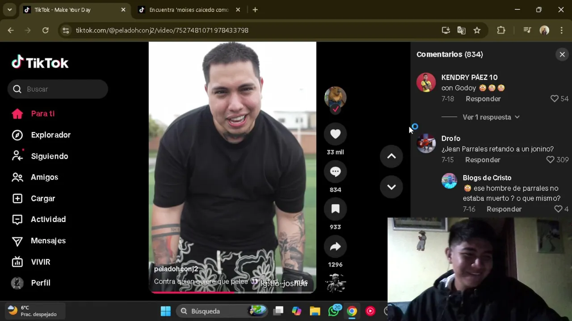This screenshot has width=572, height=321.
Task: Expand video caption with más
Action: 300,282
